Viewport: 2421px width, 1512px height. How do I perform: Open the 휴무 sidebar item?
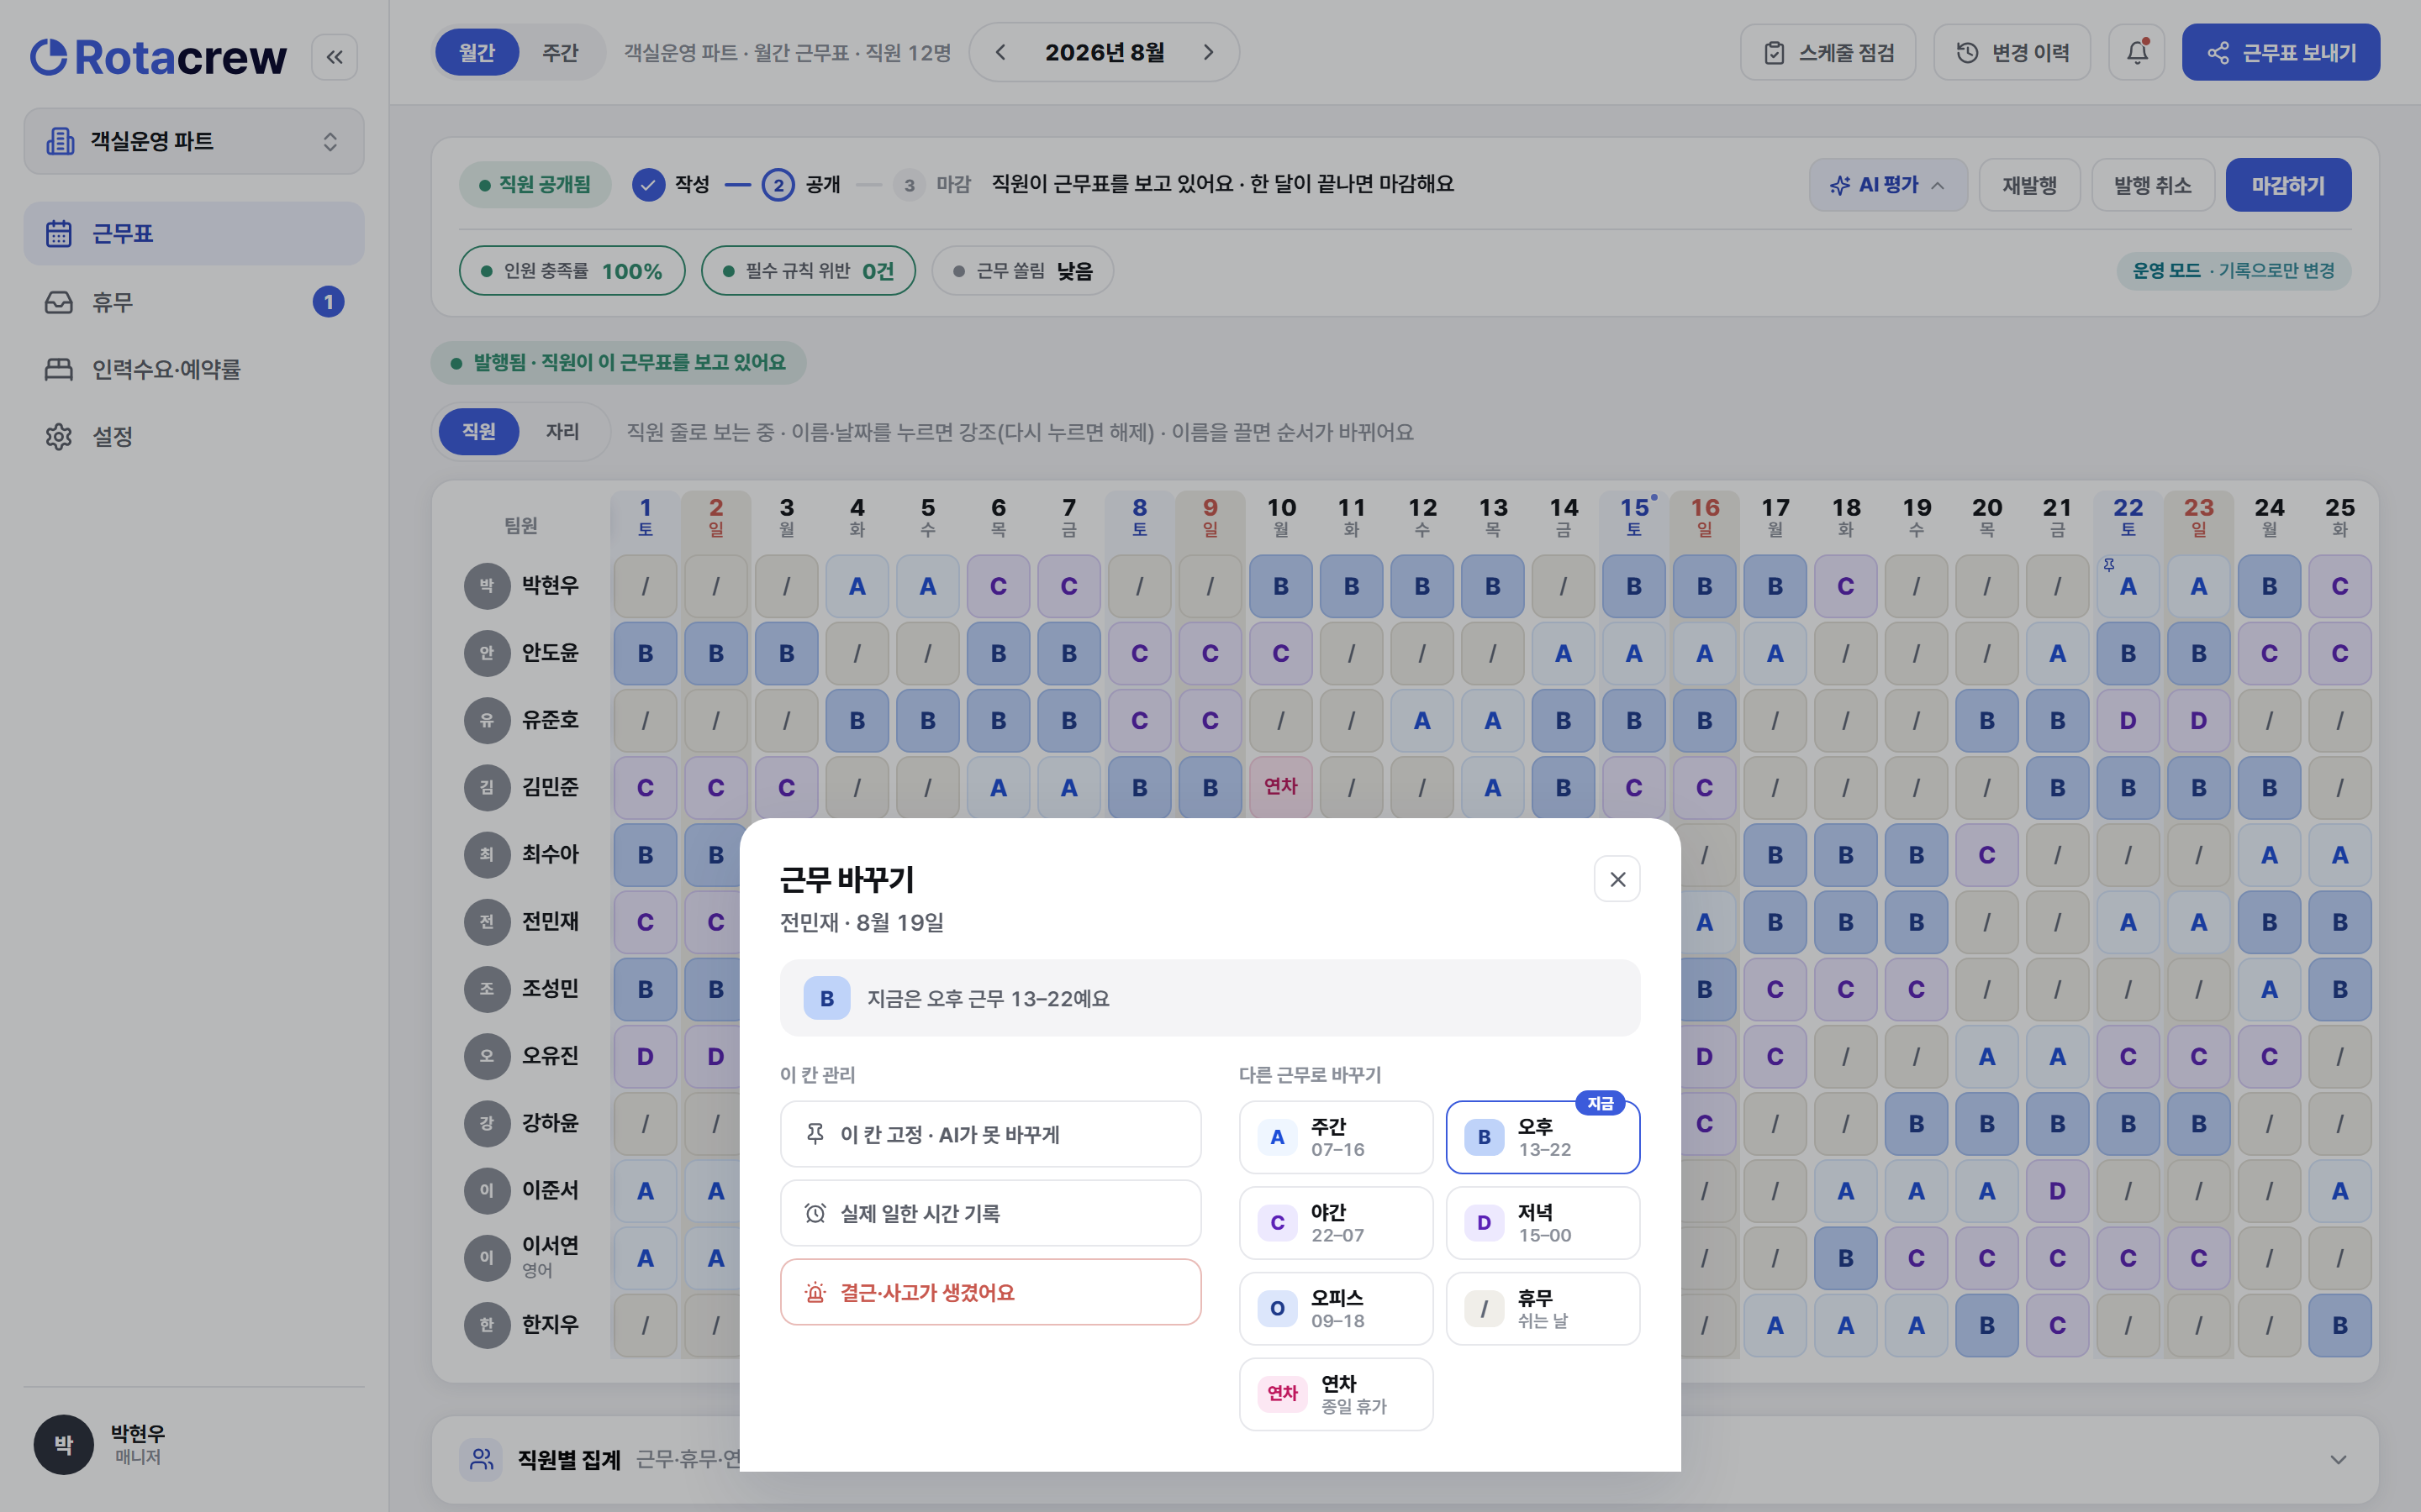tap(194, 302)
